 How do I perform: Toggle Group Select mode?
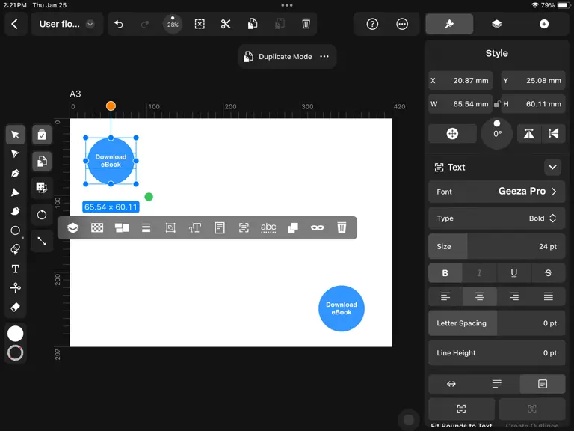click(x=42, y=188)
